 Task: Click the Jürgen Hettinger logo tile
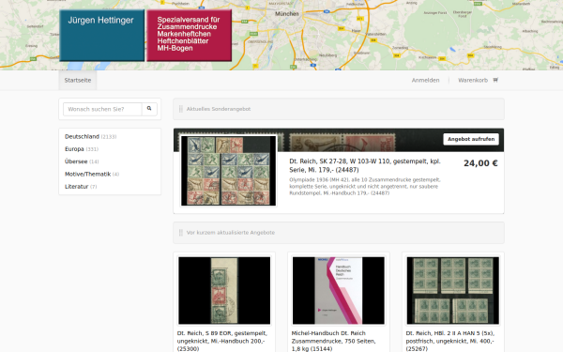(102, 36)
